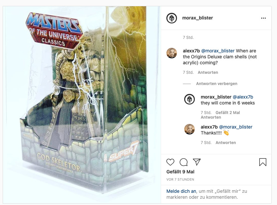The width and height of the screenshot is (277, 205).
Task: Like the post with the heart icon
Action: [170, 162]
